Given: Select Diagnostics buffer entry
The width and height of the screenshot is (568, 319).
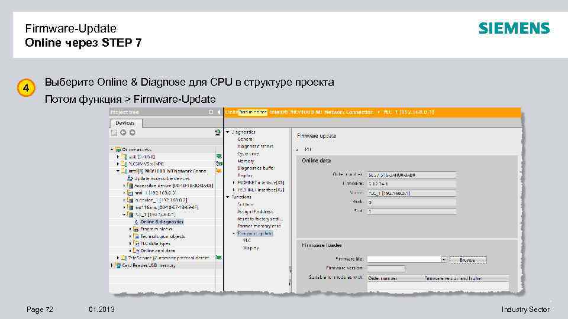Looking at the screenshot, I should coord(256,168).
